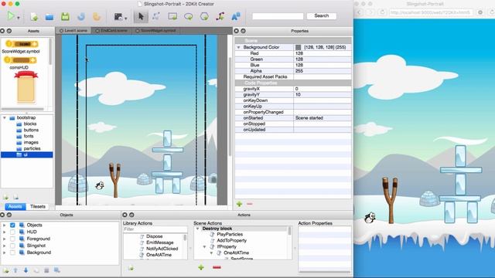Screen dimensions: 495x278
Task: Click the gray Background Color swatch
Action: pos(298,47)
